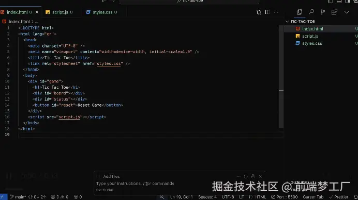358x200 pixels.
Task: Click the remote window status icon
Action: click(3, 197)
